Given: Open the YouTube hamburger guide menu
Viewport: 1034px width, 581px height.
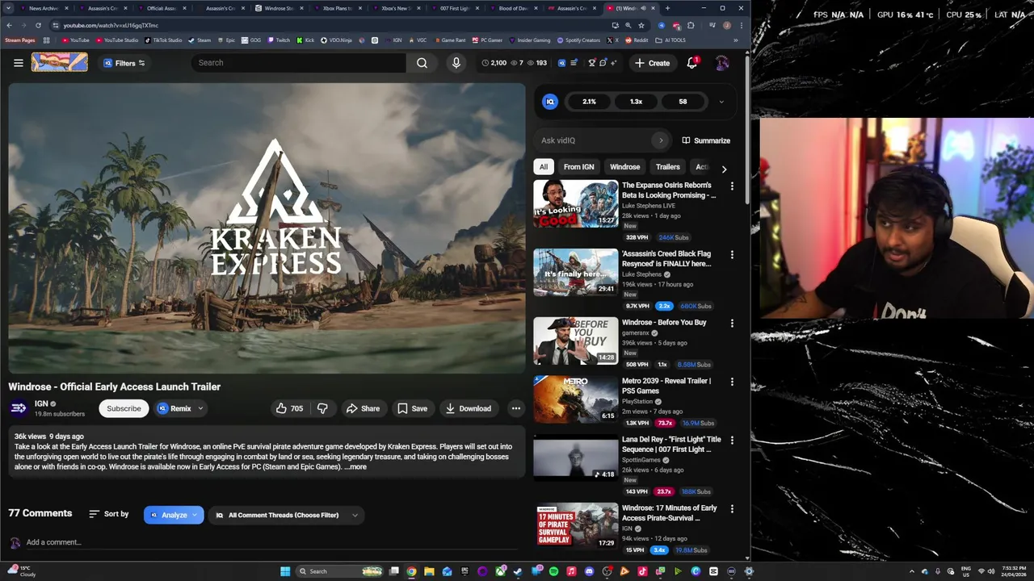Looking at the screenshot, I should tap(18, 63).
